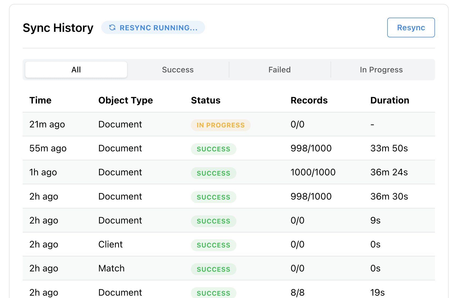The width and height of the screenshot is (465, 298).
Task: Click the SUCCESS badge on the Client row
Action: tap(214, 245)
